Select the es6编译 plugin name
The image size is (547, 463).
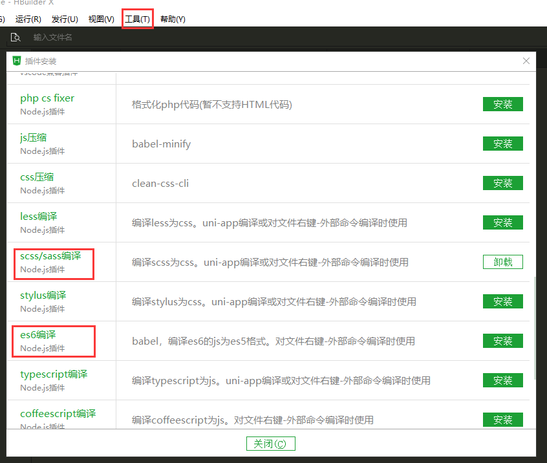[38, 334]
